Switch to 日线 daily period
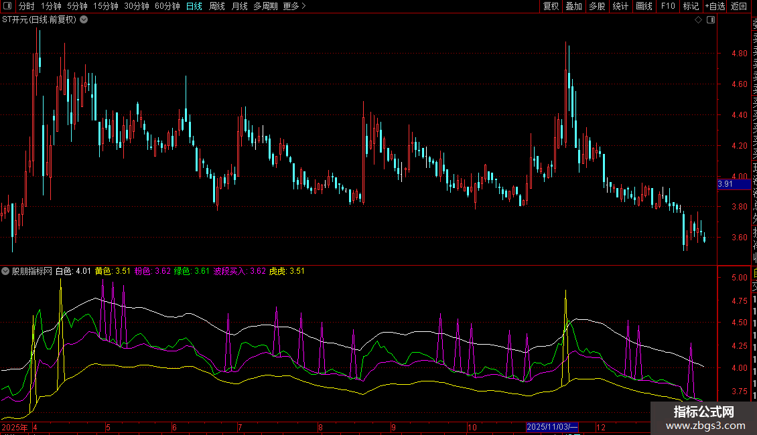The height and width of the screenshot is (435, 757). [x=194, y=6]
